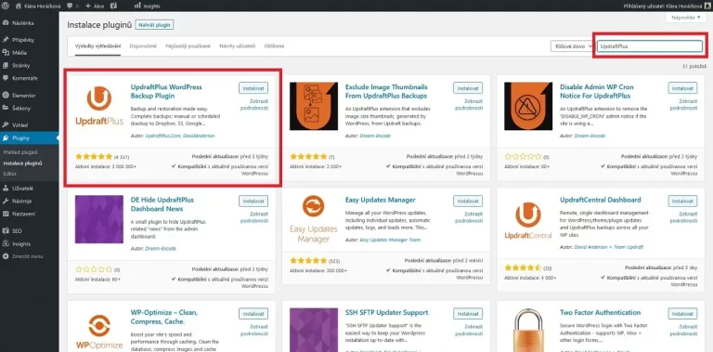This screenshot has height=352, width=713.
Task: Expand the Nápověda help panel
Action: [x=687, y=18]
